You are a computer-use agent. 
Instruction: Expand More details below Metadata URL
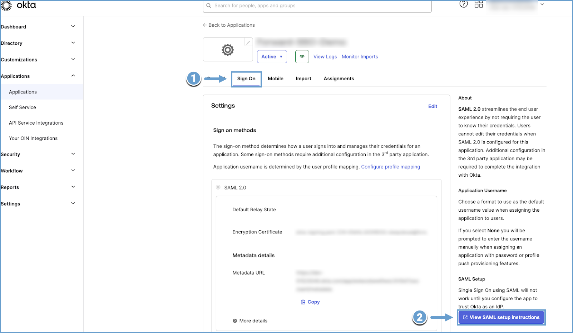click(x=250, y=321)
